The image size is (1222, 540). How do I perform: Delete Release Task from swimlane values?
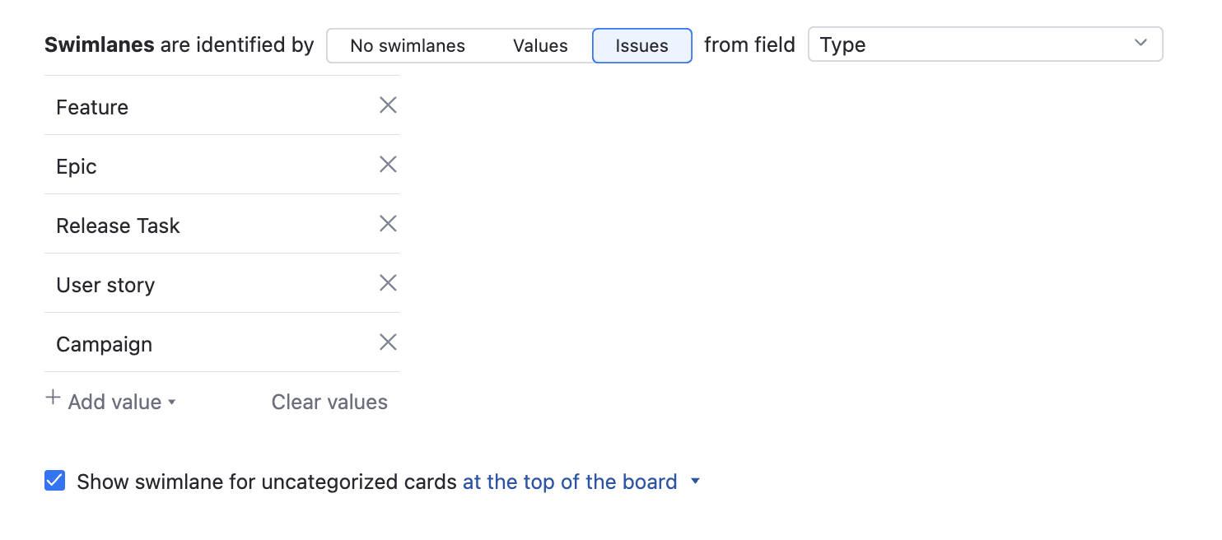pyautogui.click(x=388, y=224)
